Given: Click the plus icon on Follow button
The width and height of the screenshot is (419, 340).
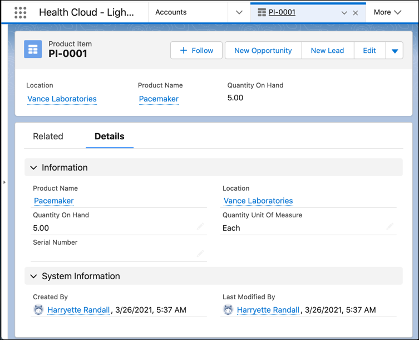Looking at the screenshot, I should pos(184,50).
